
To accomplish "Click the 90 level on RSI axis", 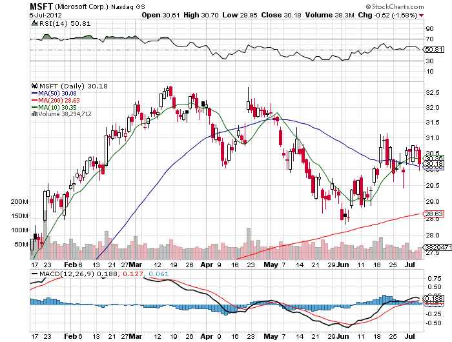I will [x=429, y=29].
